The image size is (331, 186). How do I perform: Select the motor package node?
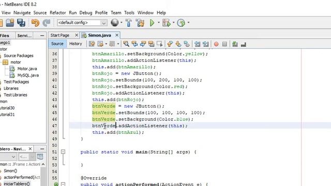(x=16, y=62)
